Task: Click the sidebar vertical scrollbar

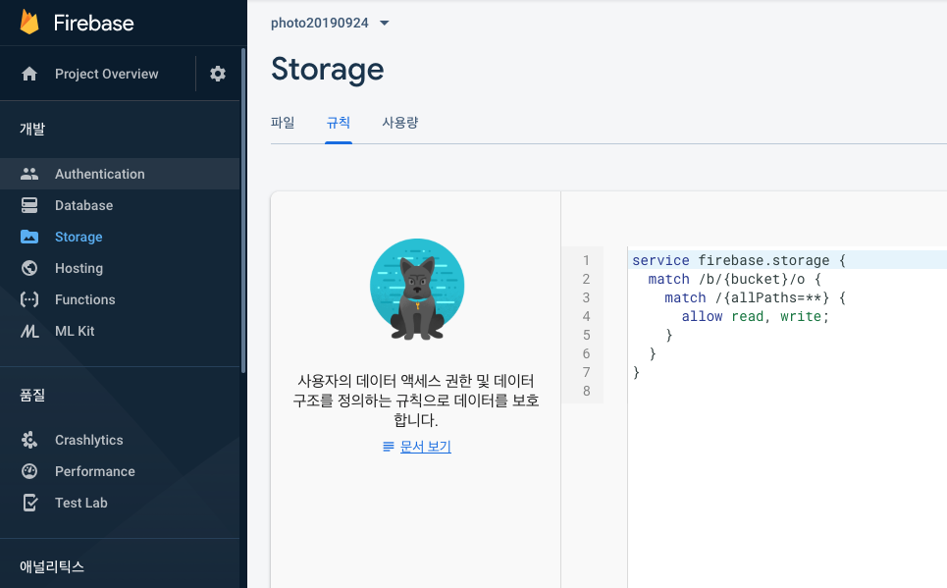Action: click(x=243, y=210)
